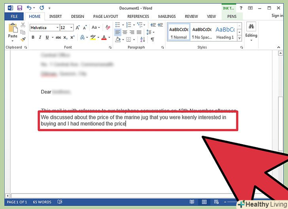Collapse the ribbon with the chevron
This screenshot has height=209, width=288.
point(279,47)
